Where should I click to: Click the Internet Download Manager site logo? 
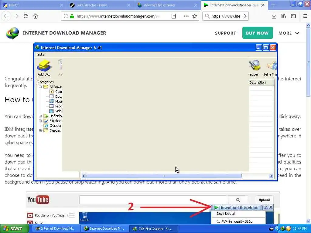click(12, 33)
